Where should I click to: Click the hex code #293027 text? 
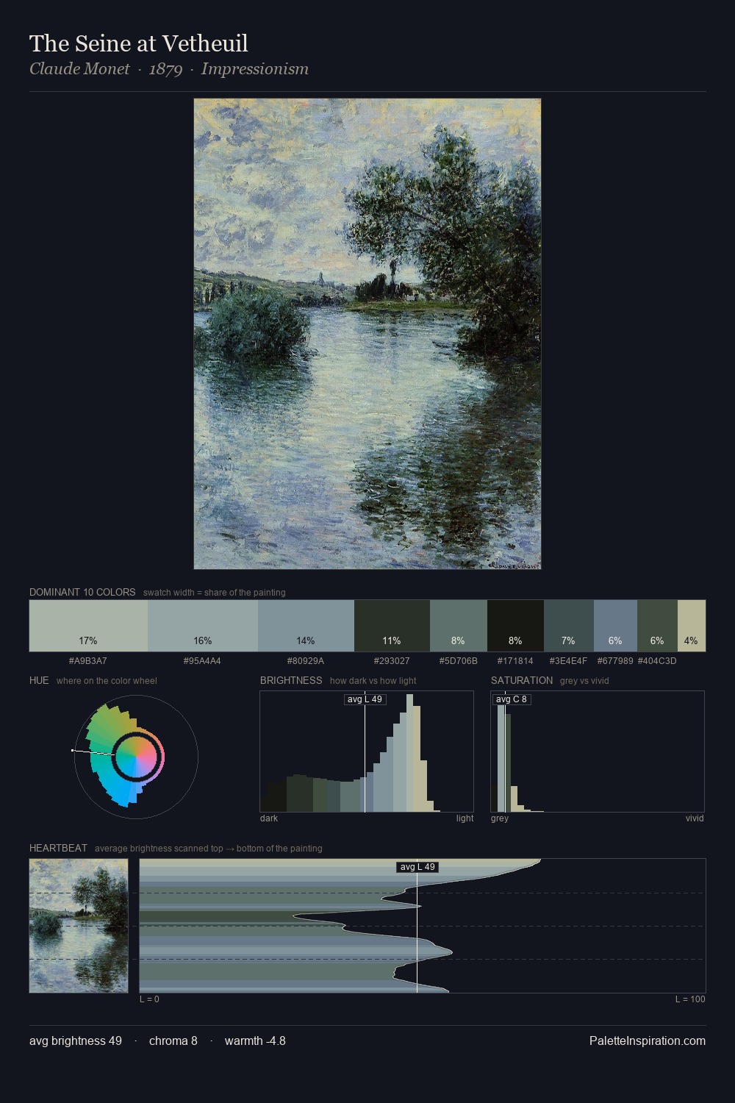pos(392,661)
